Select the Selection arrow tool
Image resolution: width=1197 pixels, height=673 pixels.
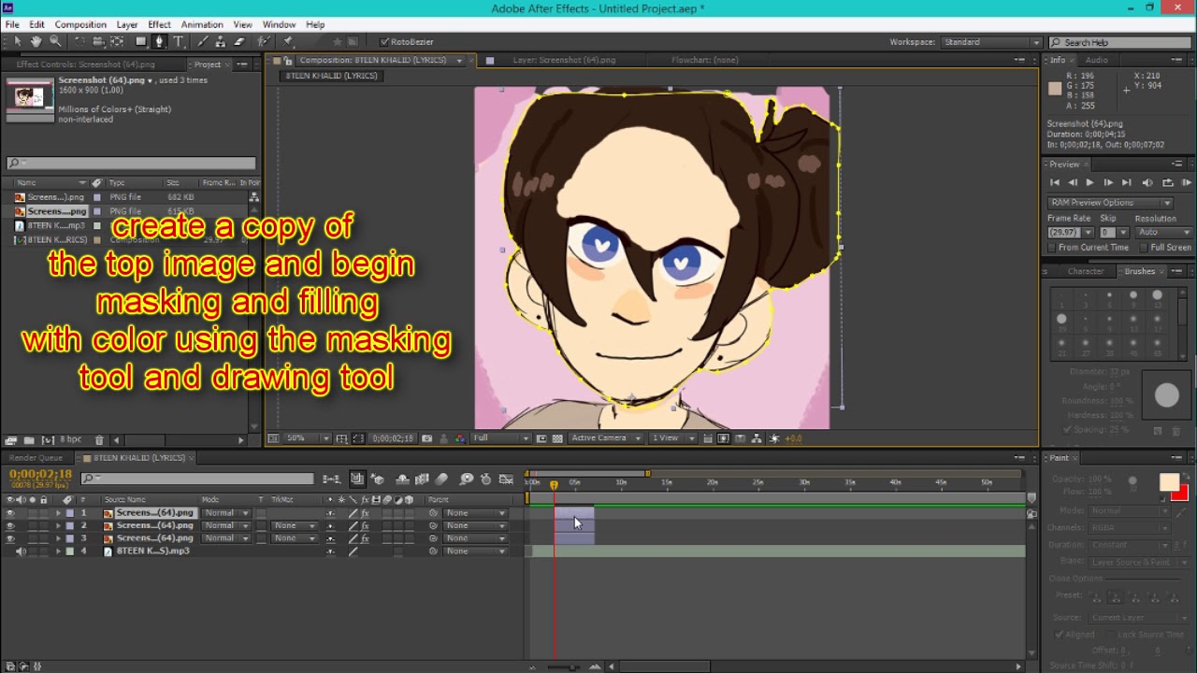pyautogui.click(x=17, y=42)
